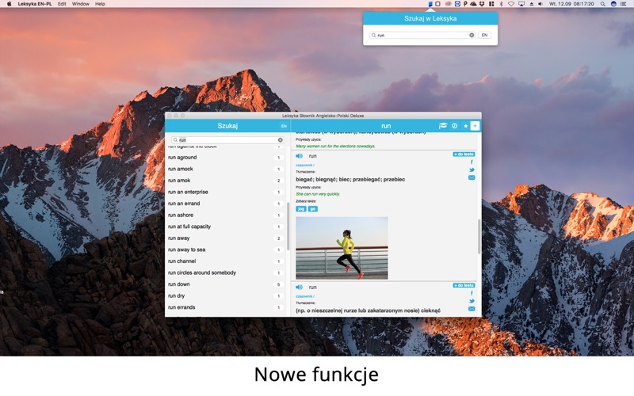Open the graduation cap learning mode icon
This screenshot has width=634, height=396.
coord(443,126)
